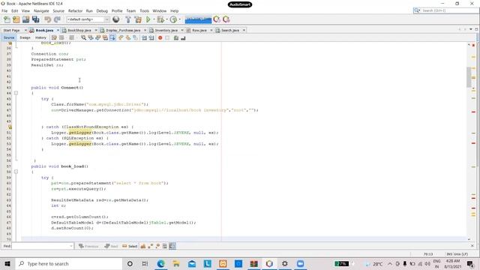Click the globe browser icon in toolbar
Screen dimensions: 480x270
pyautogui.click(x=116, y=19)
